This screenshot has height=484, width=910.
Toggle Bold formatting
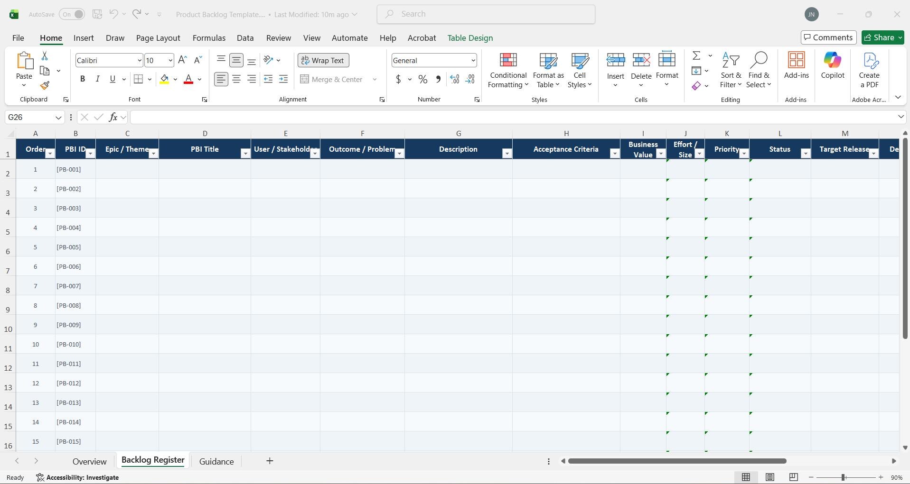83,79
